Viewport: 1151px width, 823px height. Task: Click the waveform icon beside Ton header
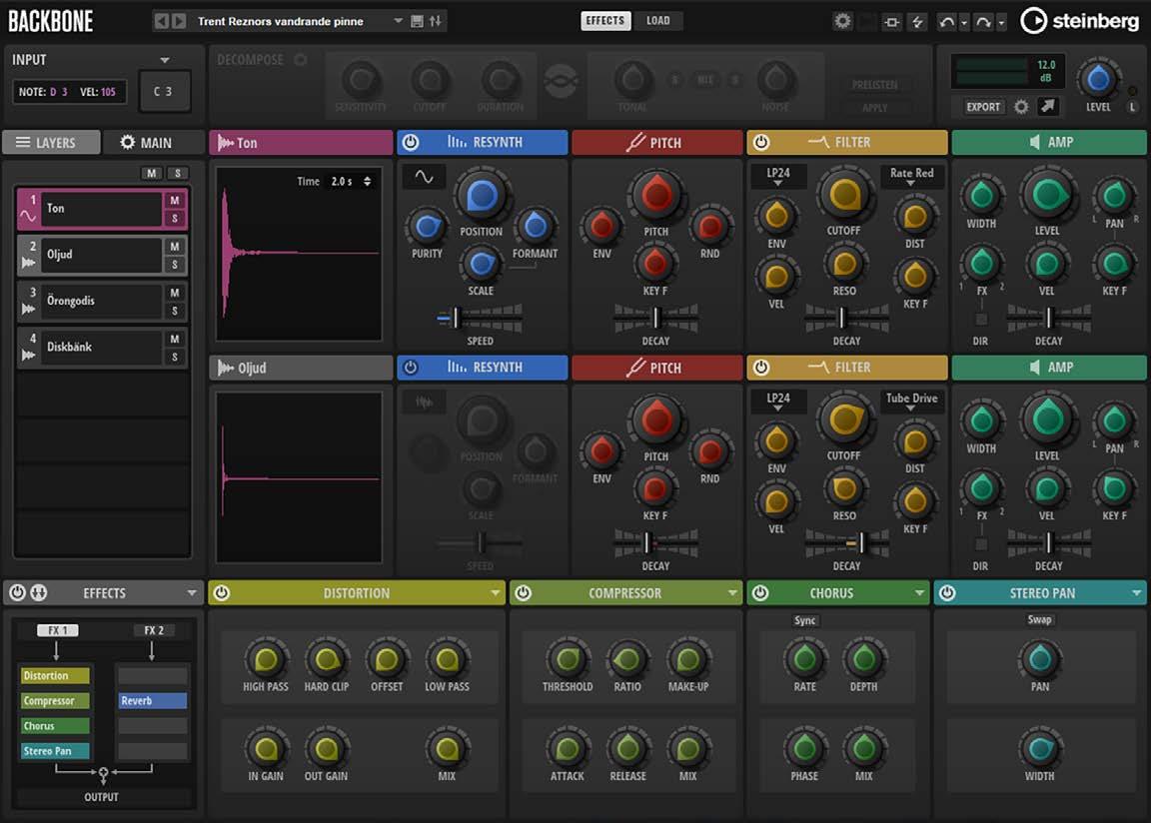[x=226, y=142]
